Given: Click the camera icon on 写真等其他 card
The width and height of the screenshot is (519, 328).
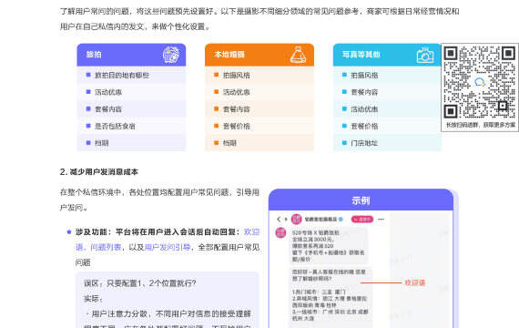Looking at the screenshot, I should (x=425, y=55).
